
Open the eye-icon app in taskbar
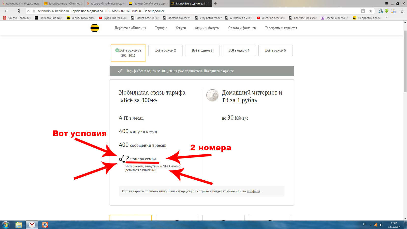click(45, 225)
